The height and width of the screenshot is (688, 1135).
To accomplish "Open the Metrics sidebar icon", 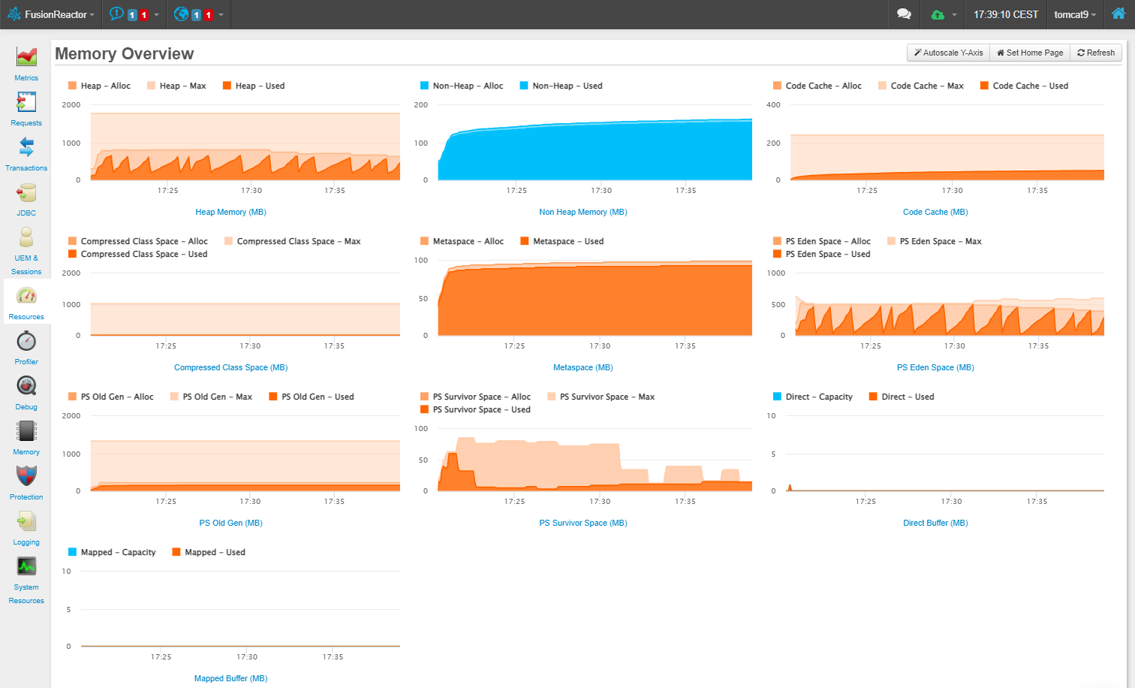I will [26, 56].
